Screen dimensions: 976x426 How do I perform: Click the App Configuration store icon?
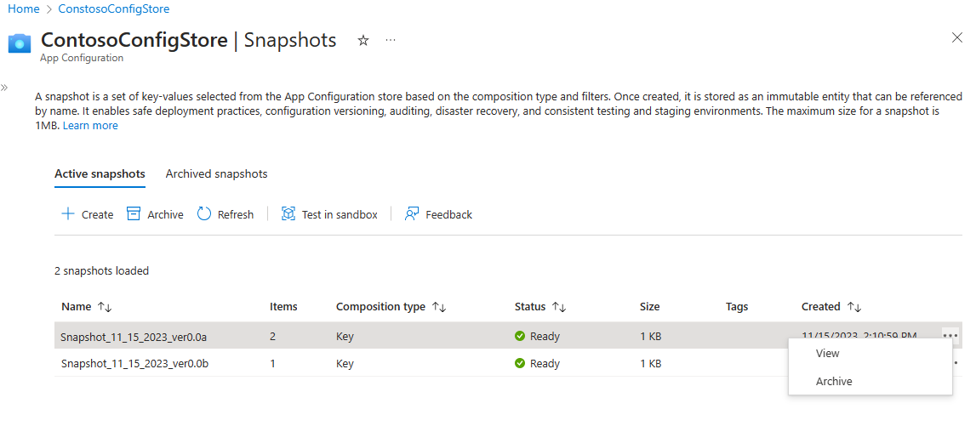(x=20, y=44)
